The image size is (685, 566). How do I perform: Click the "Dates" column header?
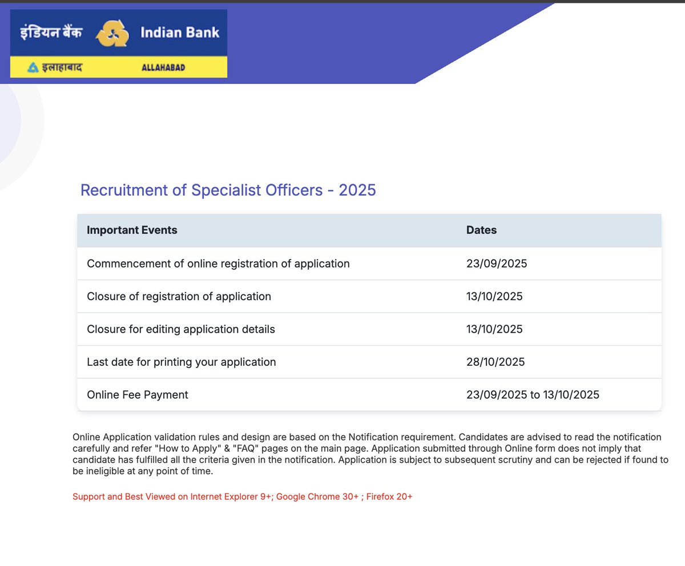coord(481,230)
